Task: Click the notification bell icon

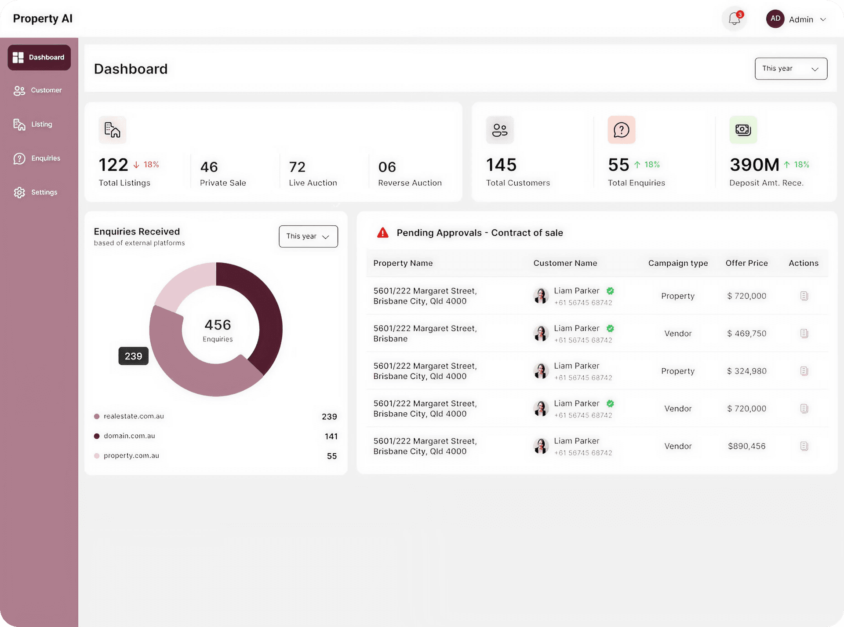Action: (x=734, y=19)
